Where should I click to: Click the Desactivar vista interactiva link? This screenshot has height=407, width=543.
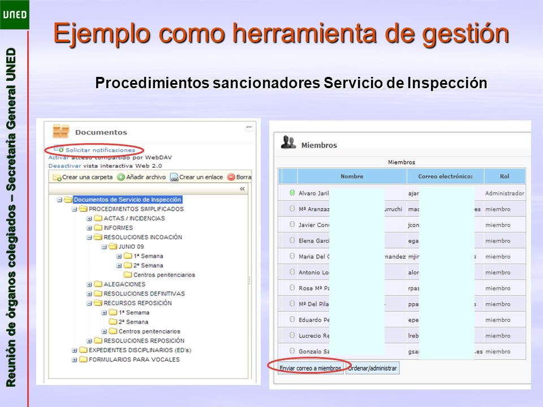[64, 166]
